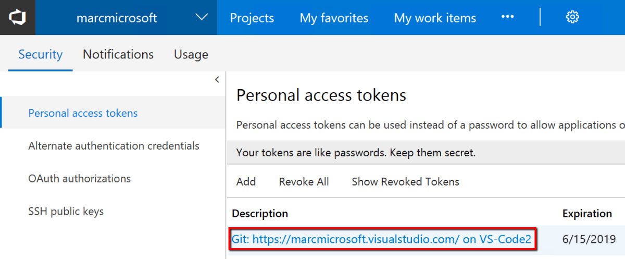625x259 pixels.
Task: Click Show Revoked Tokens
Action: tap(405, 182)
